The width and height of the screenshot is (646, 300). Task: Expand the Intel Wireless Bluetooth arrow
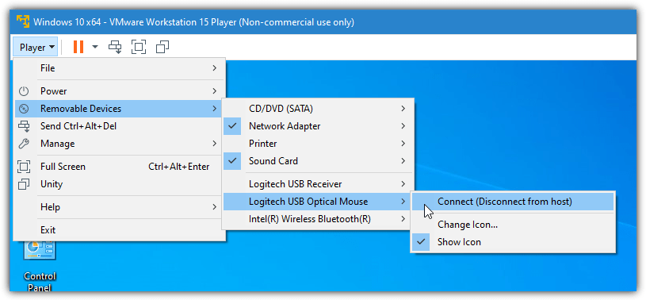click(403, 219)
